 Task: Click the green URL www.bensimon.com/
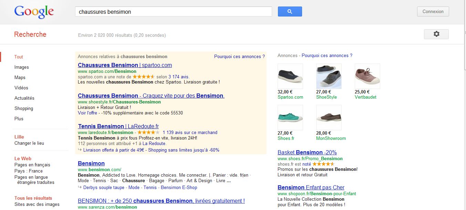click(100, 170)
